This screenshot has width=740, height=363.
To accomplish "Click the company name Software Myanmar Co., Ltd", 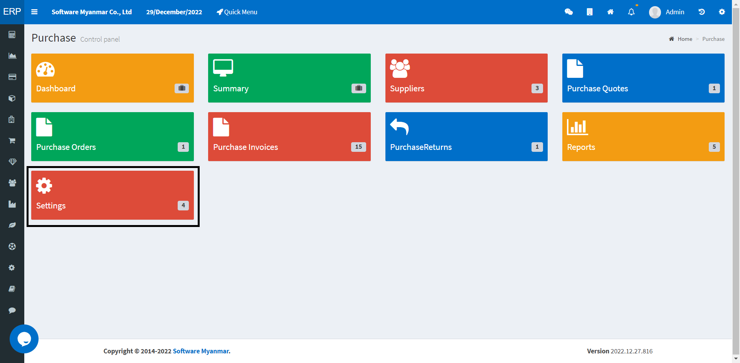I will 92,12.
